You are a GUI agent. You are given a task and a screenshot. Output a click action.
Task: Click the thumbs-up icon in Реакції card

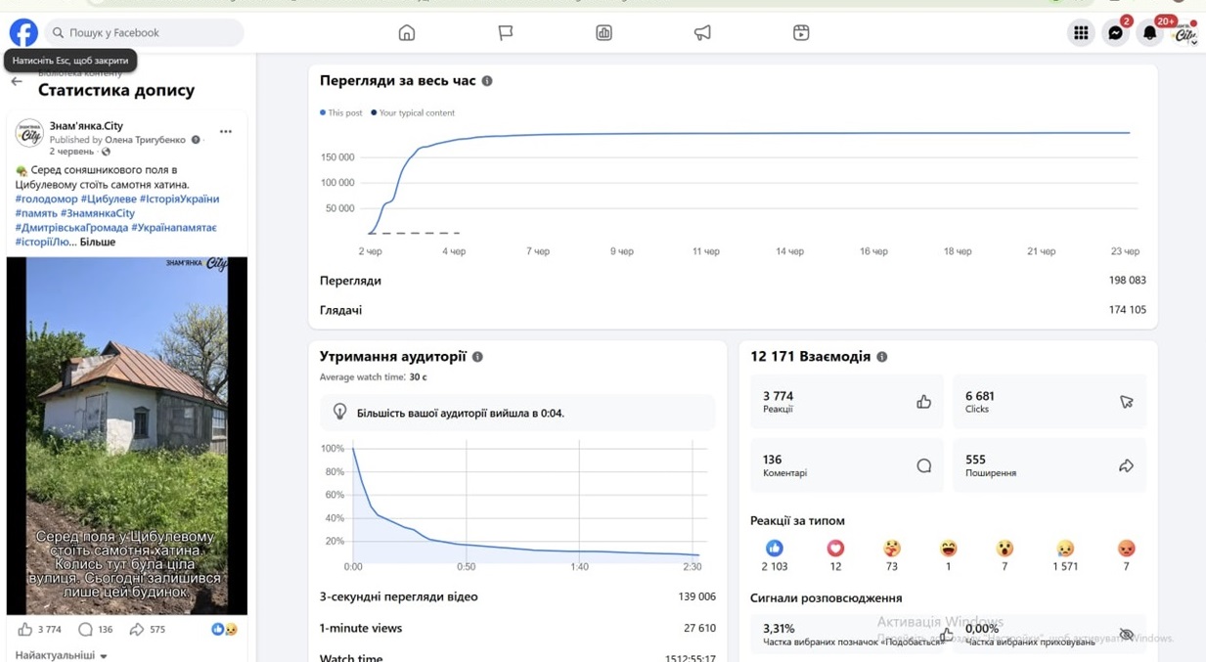point(923,402)
